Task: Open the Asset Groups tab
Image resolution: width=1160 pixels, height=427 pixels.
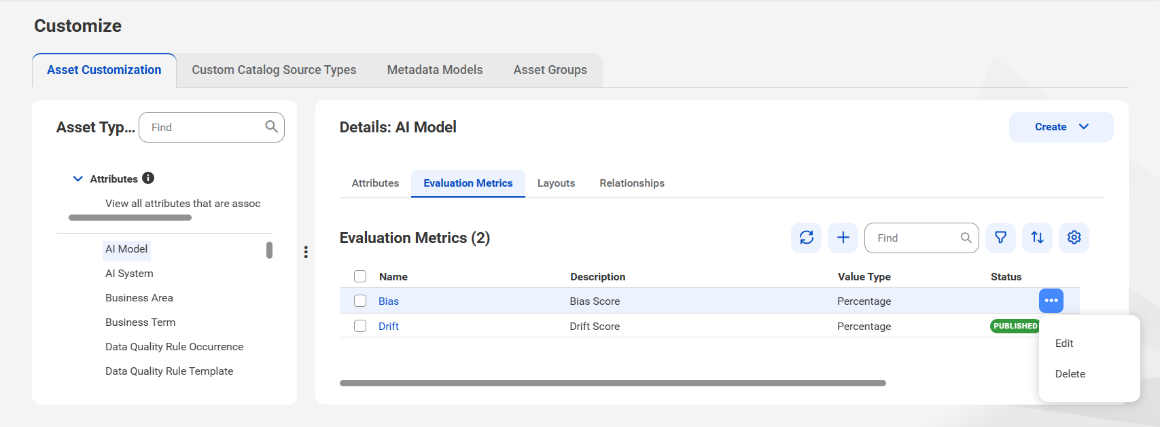Action: click(550, 70)
